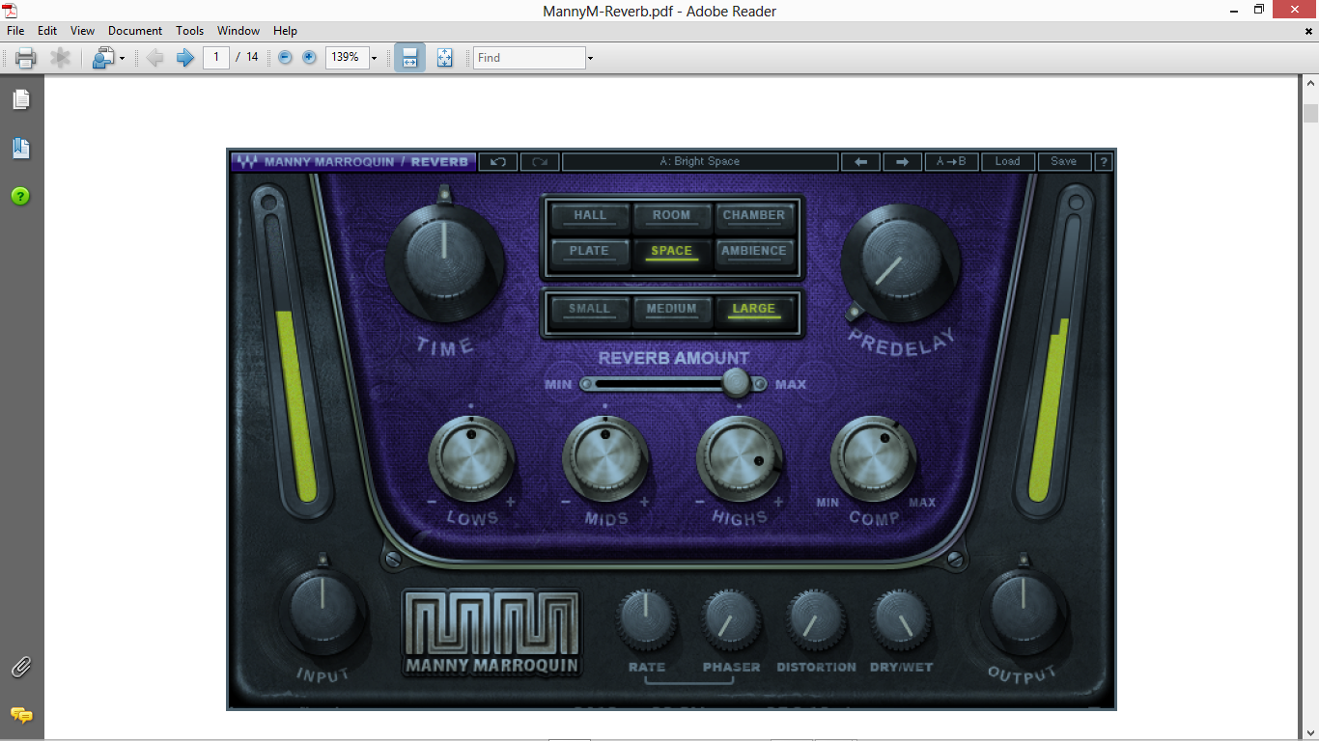Toggle the LARGE size option
The height and width of the screenshot is (741, 1319).
[x=754, y=310]
